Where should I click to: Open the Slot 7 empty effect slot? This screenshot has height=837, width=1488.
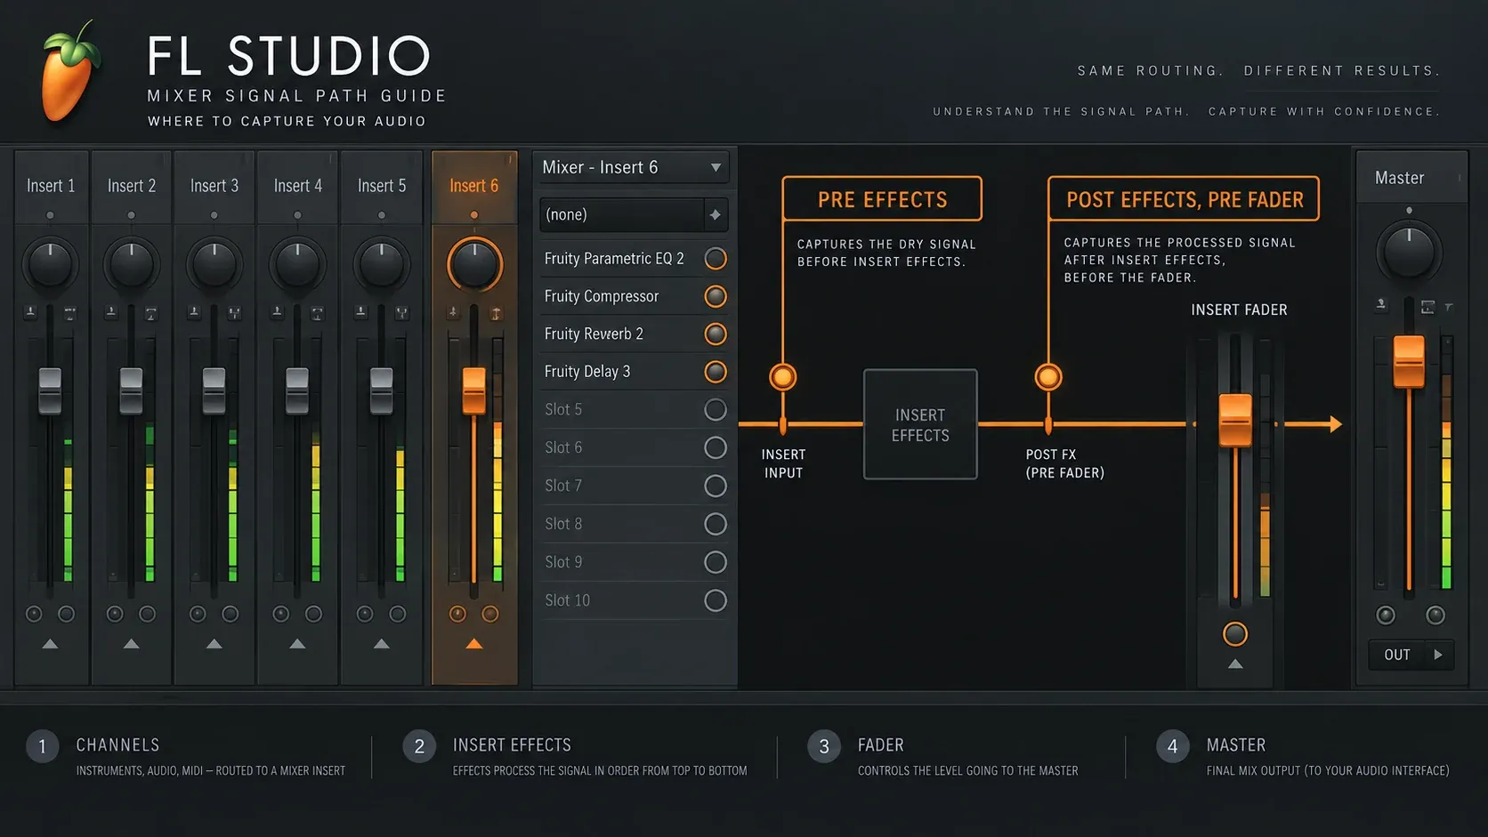pos(634,486)
